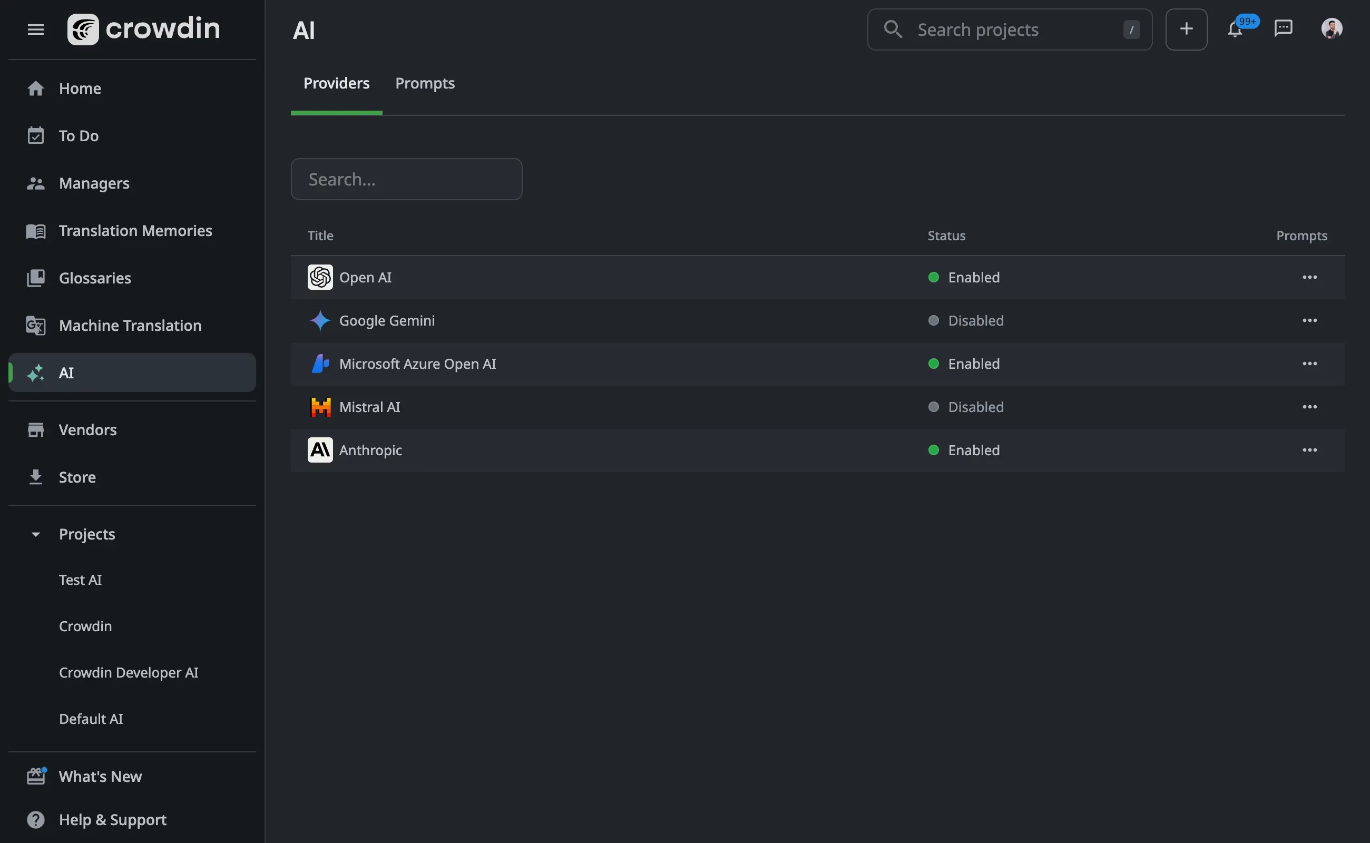
Task: Click the plus create button
Action: click(x=1186, y=29)
